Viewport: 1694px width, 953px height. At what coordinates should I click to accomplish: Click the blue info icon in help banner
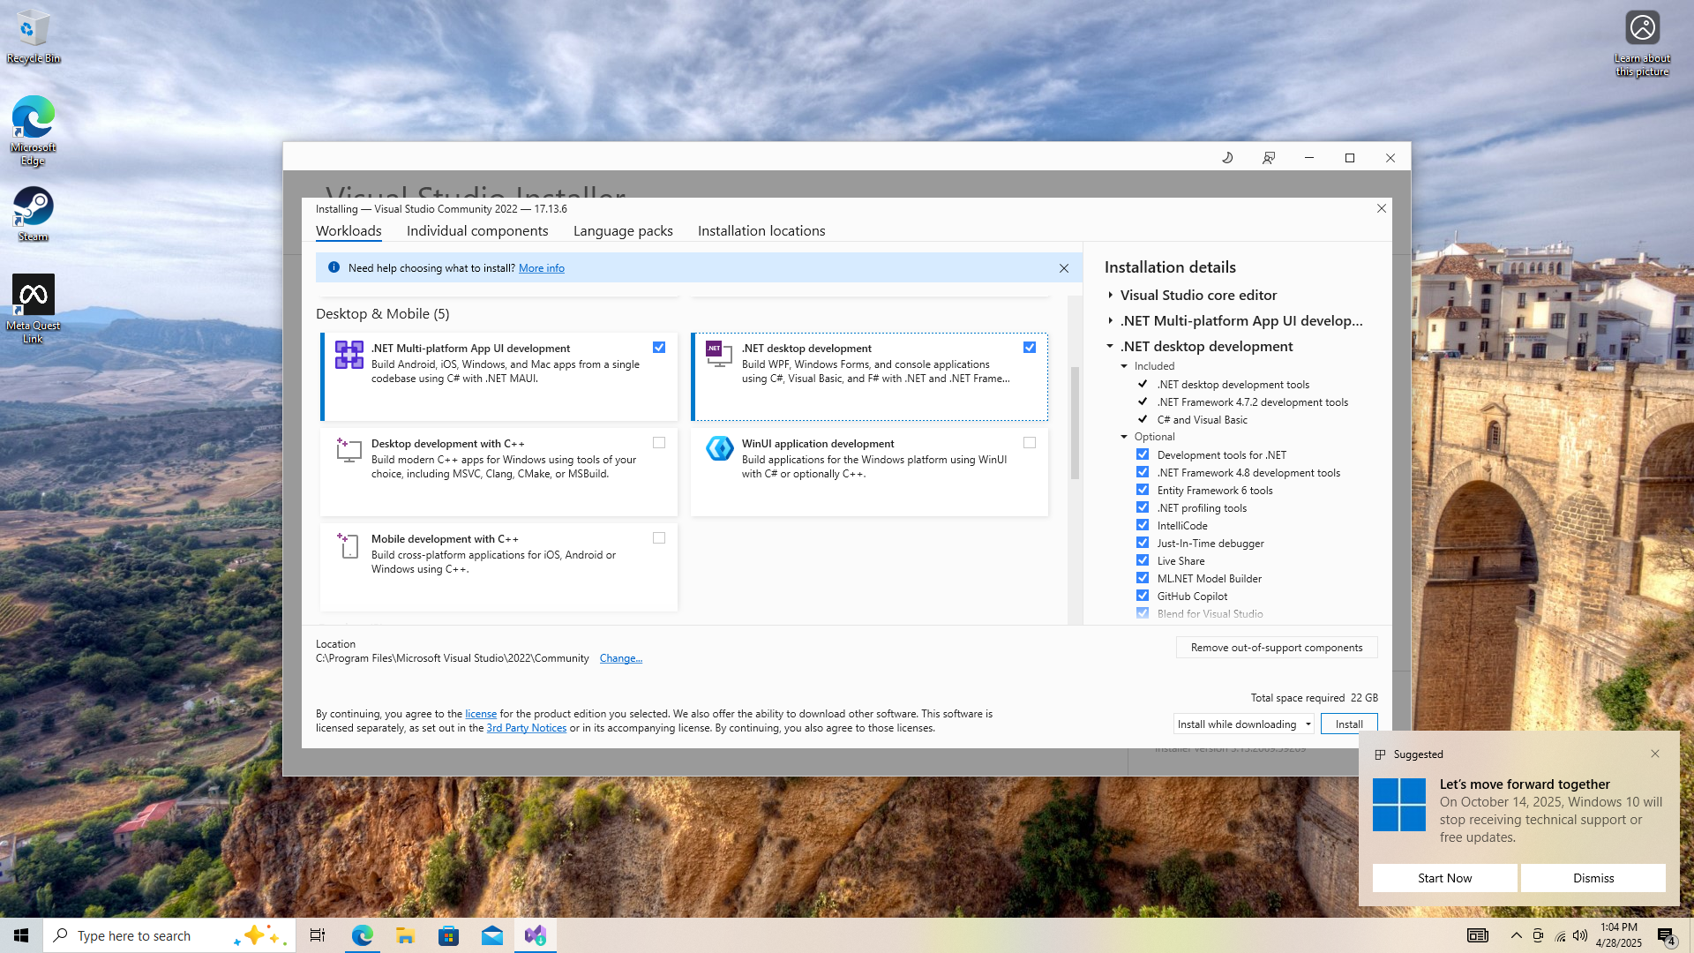(x=334, y=267)
